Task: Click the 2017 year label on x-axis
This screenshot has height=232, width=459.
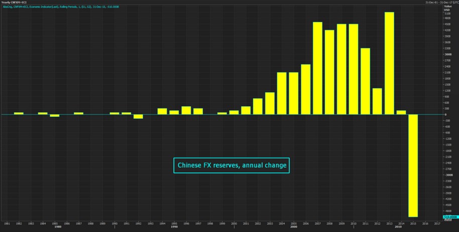Action: point(436,223)
